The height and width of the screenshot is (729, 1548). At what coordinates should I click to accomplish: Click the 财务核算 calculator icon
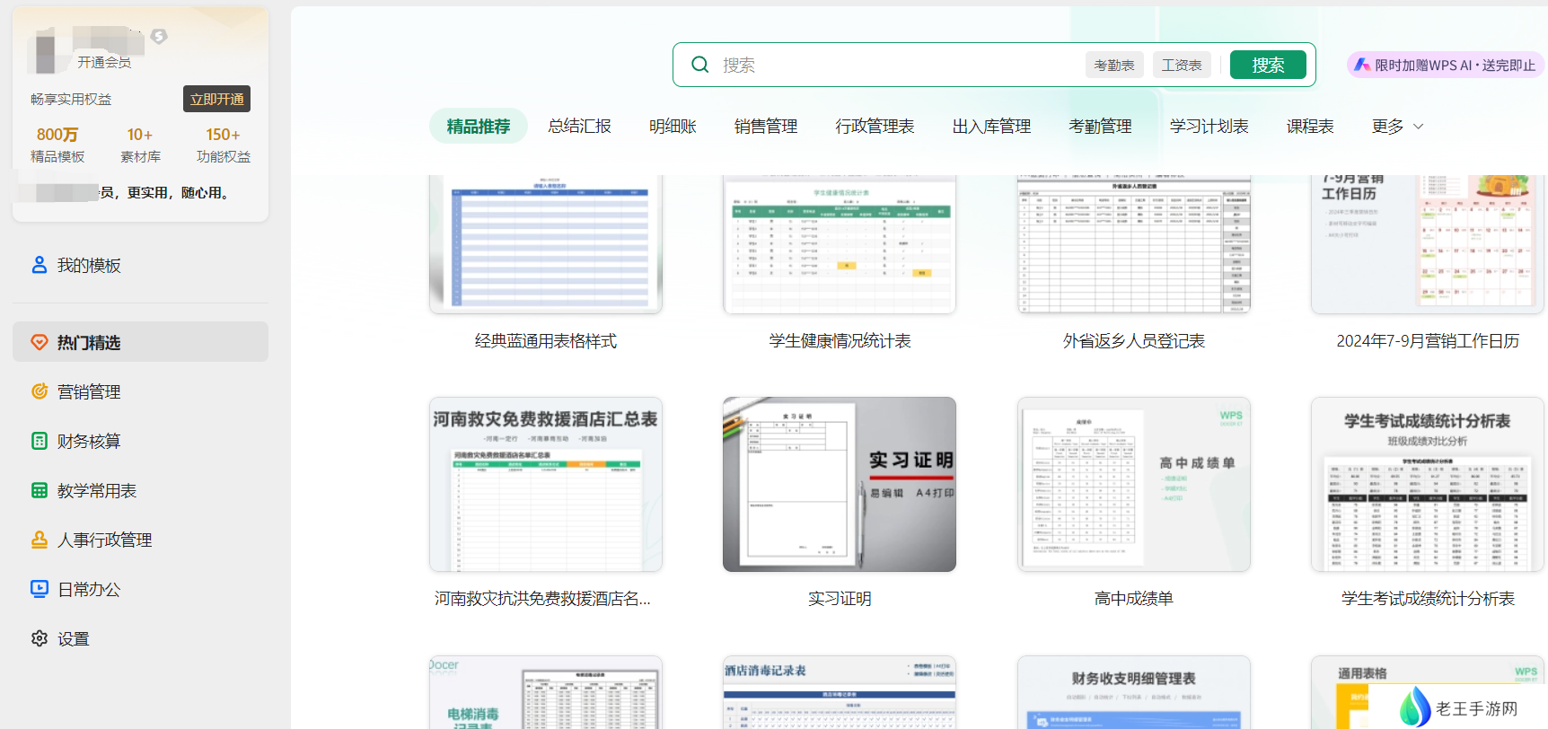40,441
